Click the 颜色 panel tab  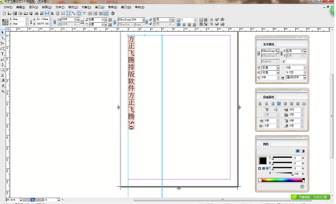click(266, 144)
